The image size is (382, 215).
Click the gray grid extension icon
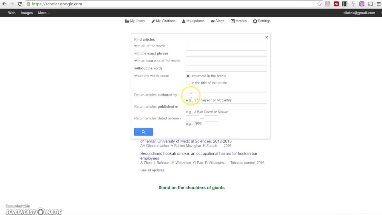(328, 4)
